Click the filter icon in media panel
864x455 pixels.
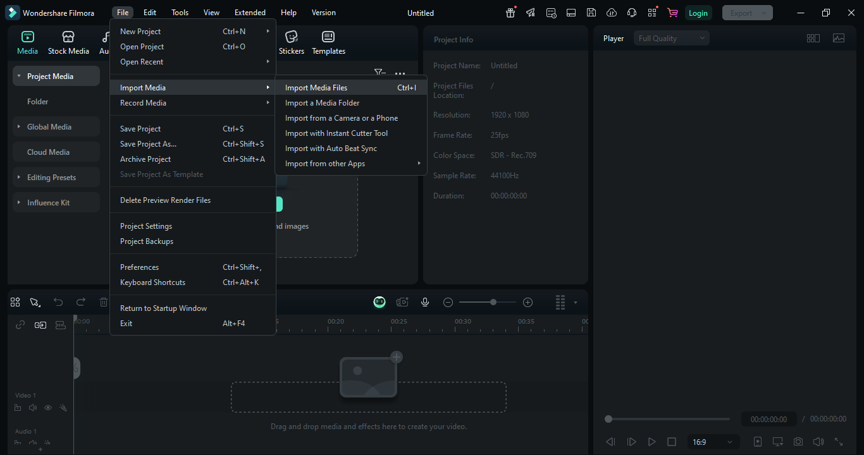click(379, 73)
